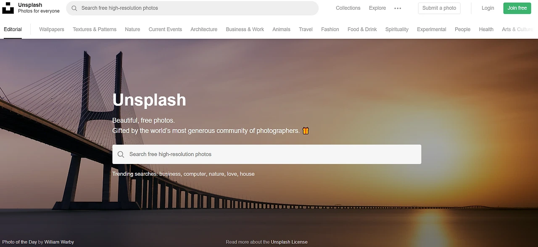
Task: Open the Login link
Action: click(x=488, y=8)
